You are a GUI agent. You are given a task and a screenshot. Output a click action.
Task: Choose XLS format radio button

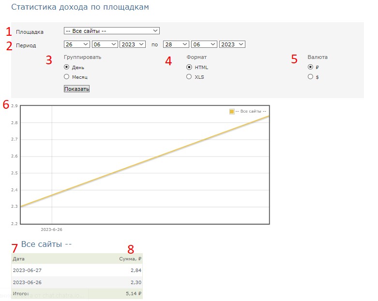coord(189,76)
